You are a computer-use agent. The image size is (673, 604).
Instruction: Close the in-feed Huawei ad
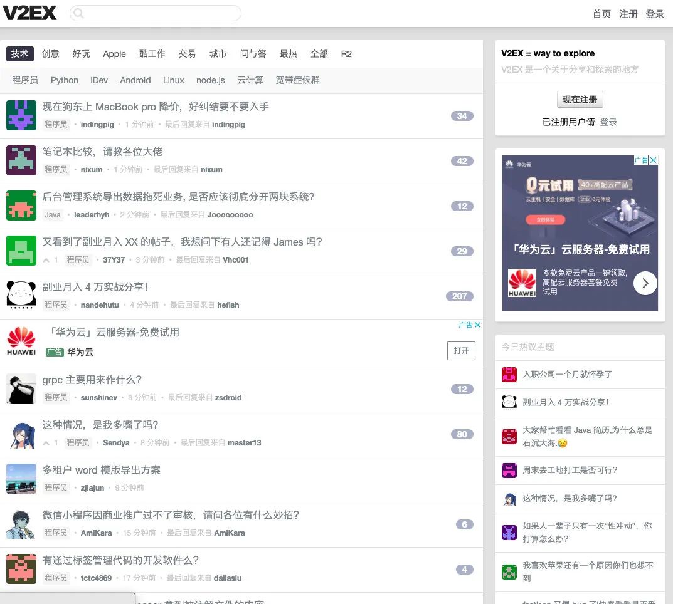click(477, 325)
